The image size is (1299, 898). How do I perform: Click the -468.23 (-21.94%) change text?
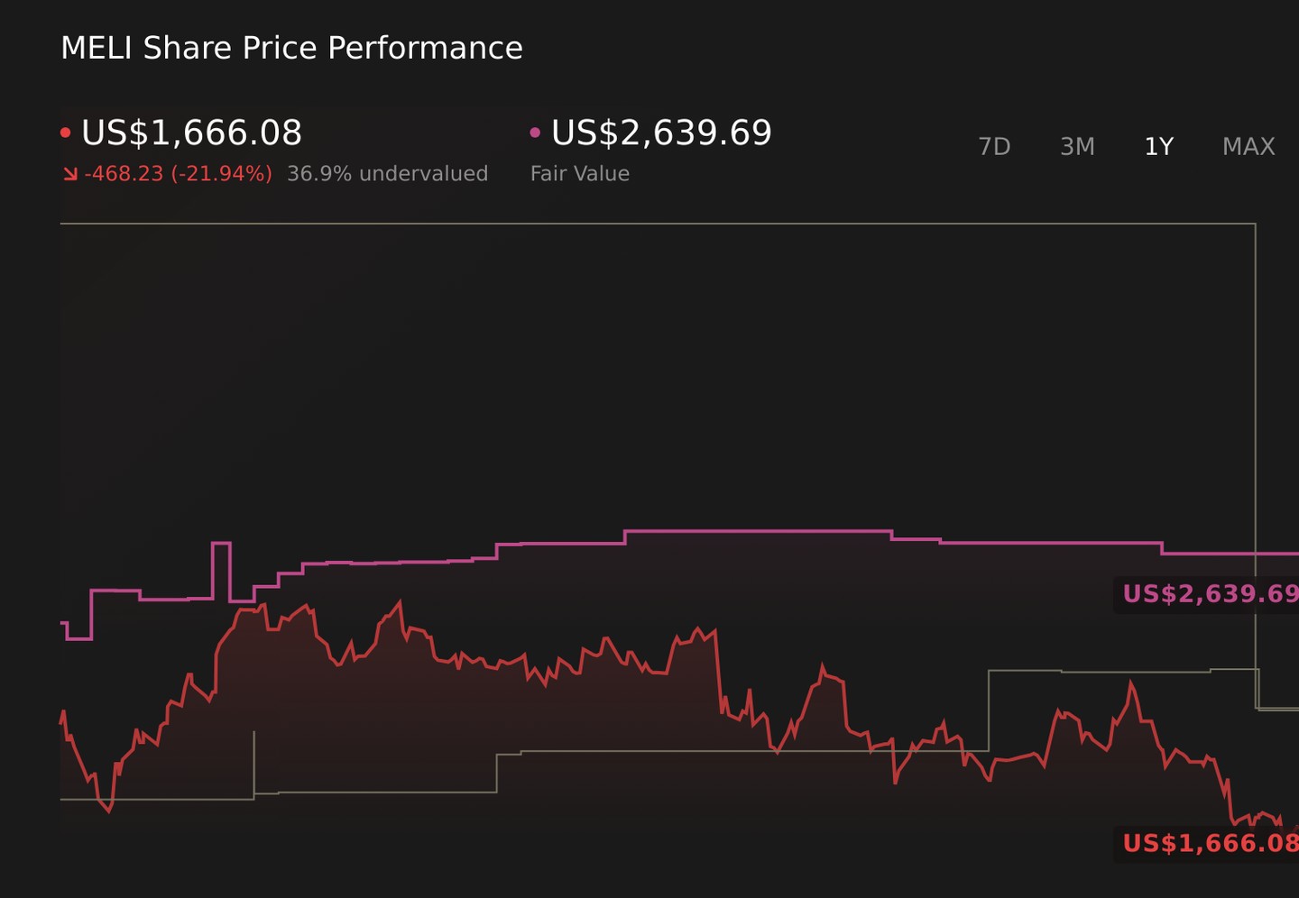178,173
